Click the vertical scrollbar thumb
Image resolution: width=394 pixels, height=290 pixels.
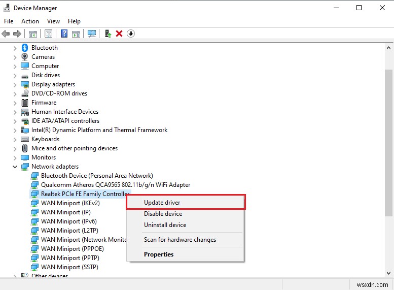pyautogui.click(x=388, y=143)
